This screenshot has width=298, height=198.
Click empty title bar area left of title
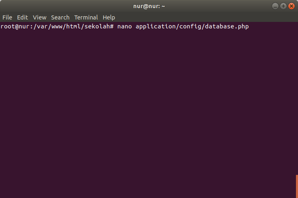coord(67,6)
